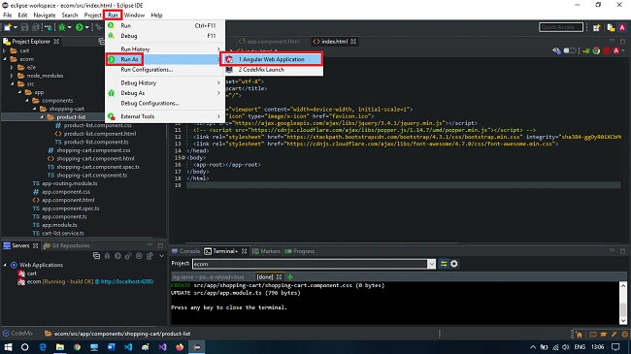Image resolution: width=631 pixels, height=354 pixels.
Task: Toggle the switch in the editor toolbar
Action: pos(570,50)
